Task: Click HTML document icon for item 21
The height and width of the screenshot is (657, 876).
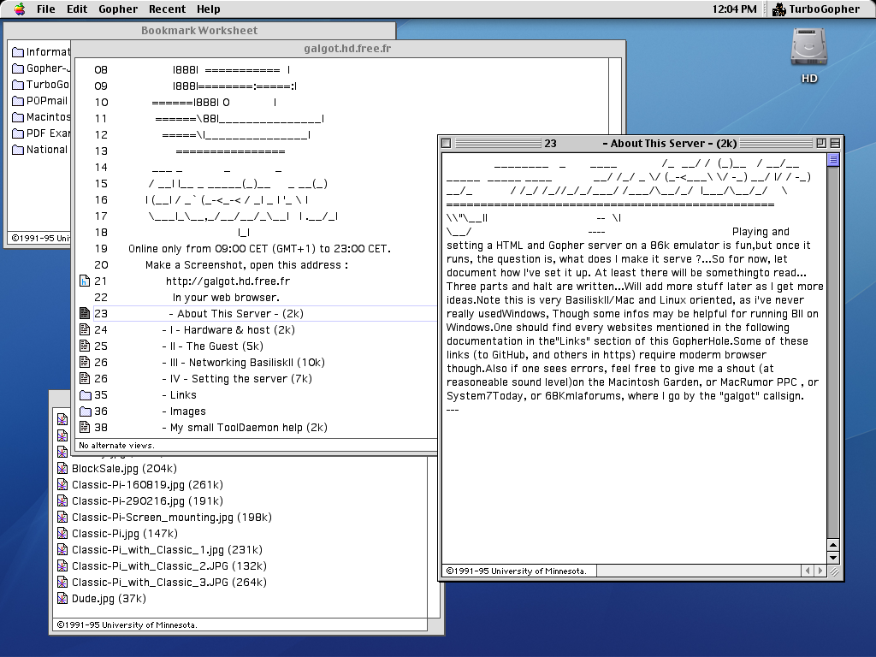Action: click(85, 281)
